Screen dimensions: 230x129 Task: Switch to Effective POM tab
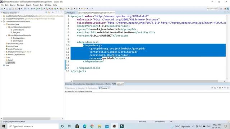(110, 84)
